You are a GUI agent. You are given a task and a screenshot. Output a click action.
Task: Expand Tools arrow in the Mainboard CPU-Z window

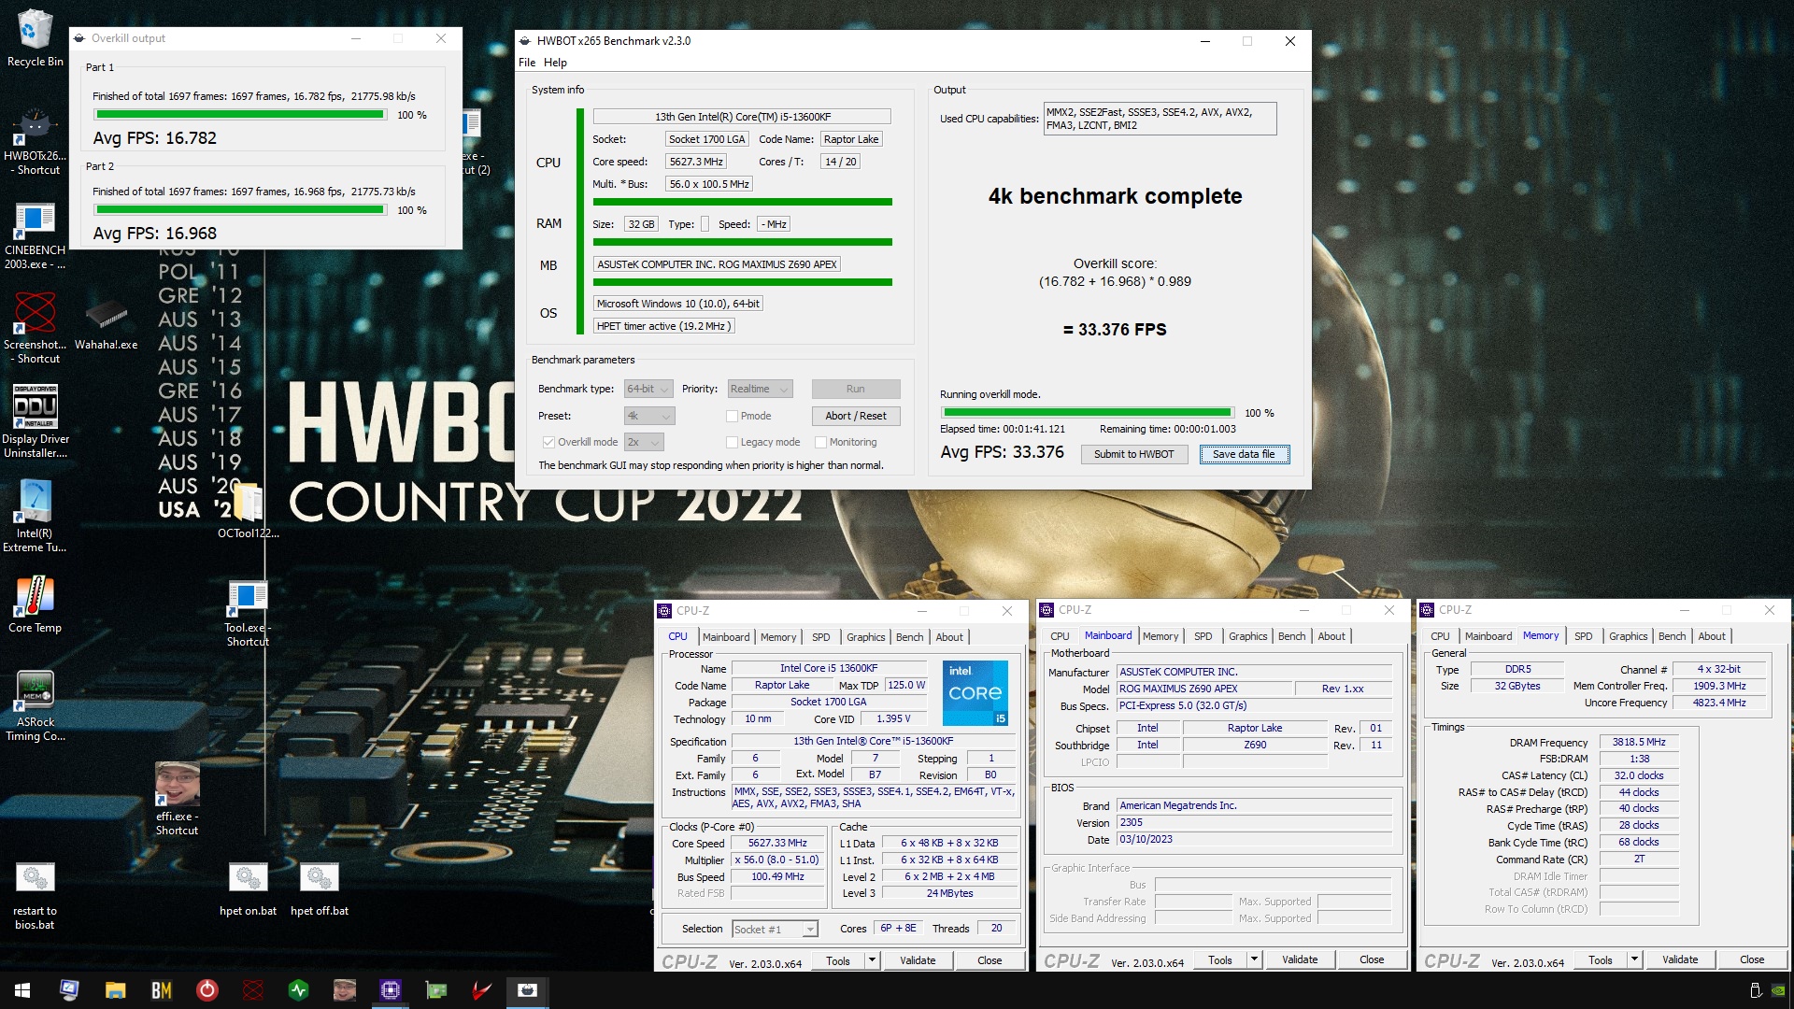1254,959
